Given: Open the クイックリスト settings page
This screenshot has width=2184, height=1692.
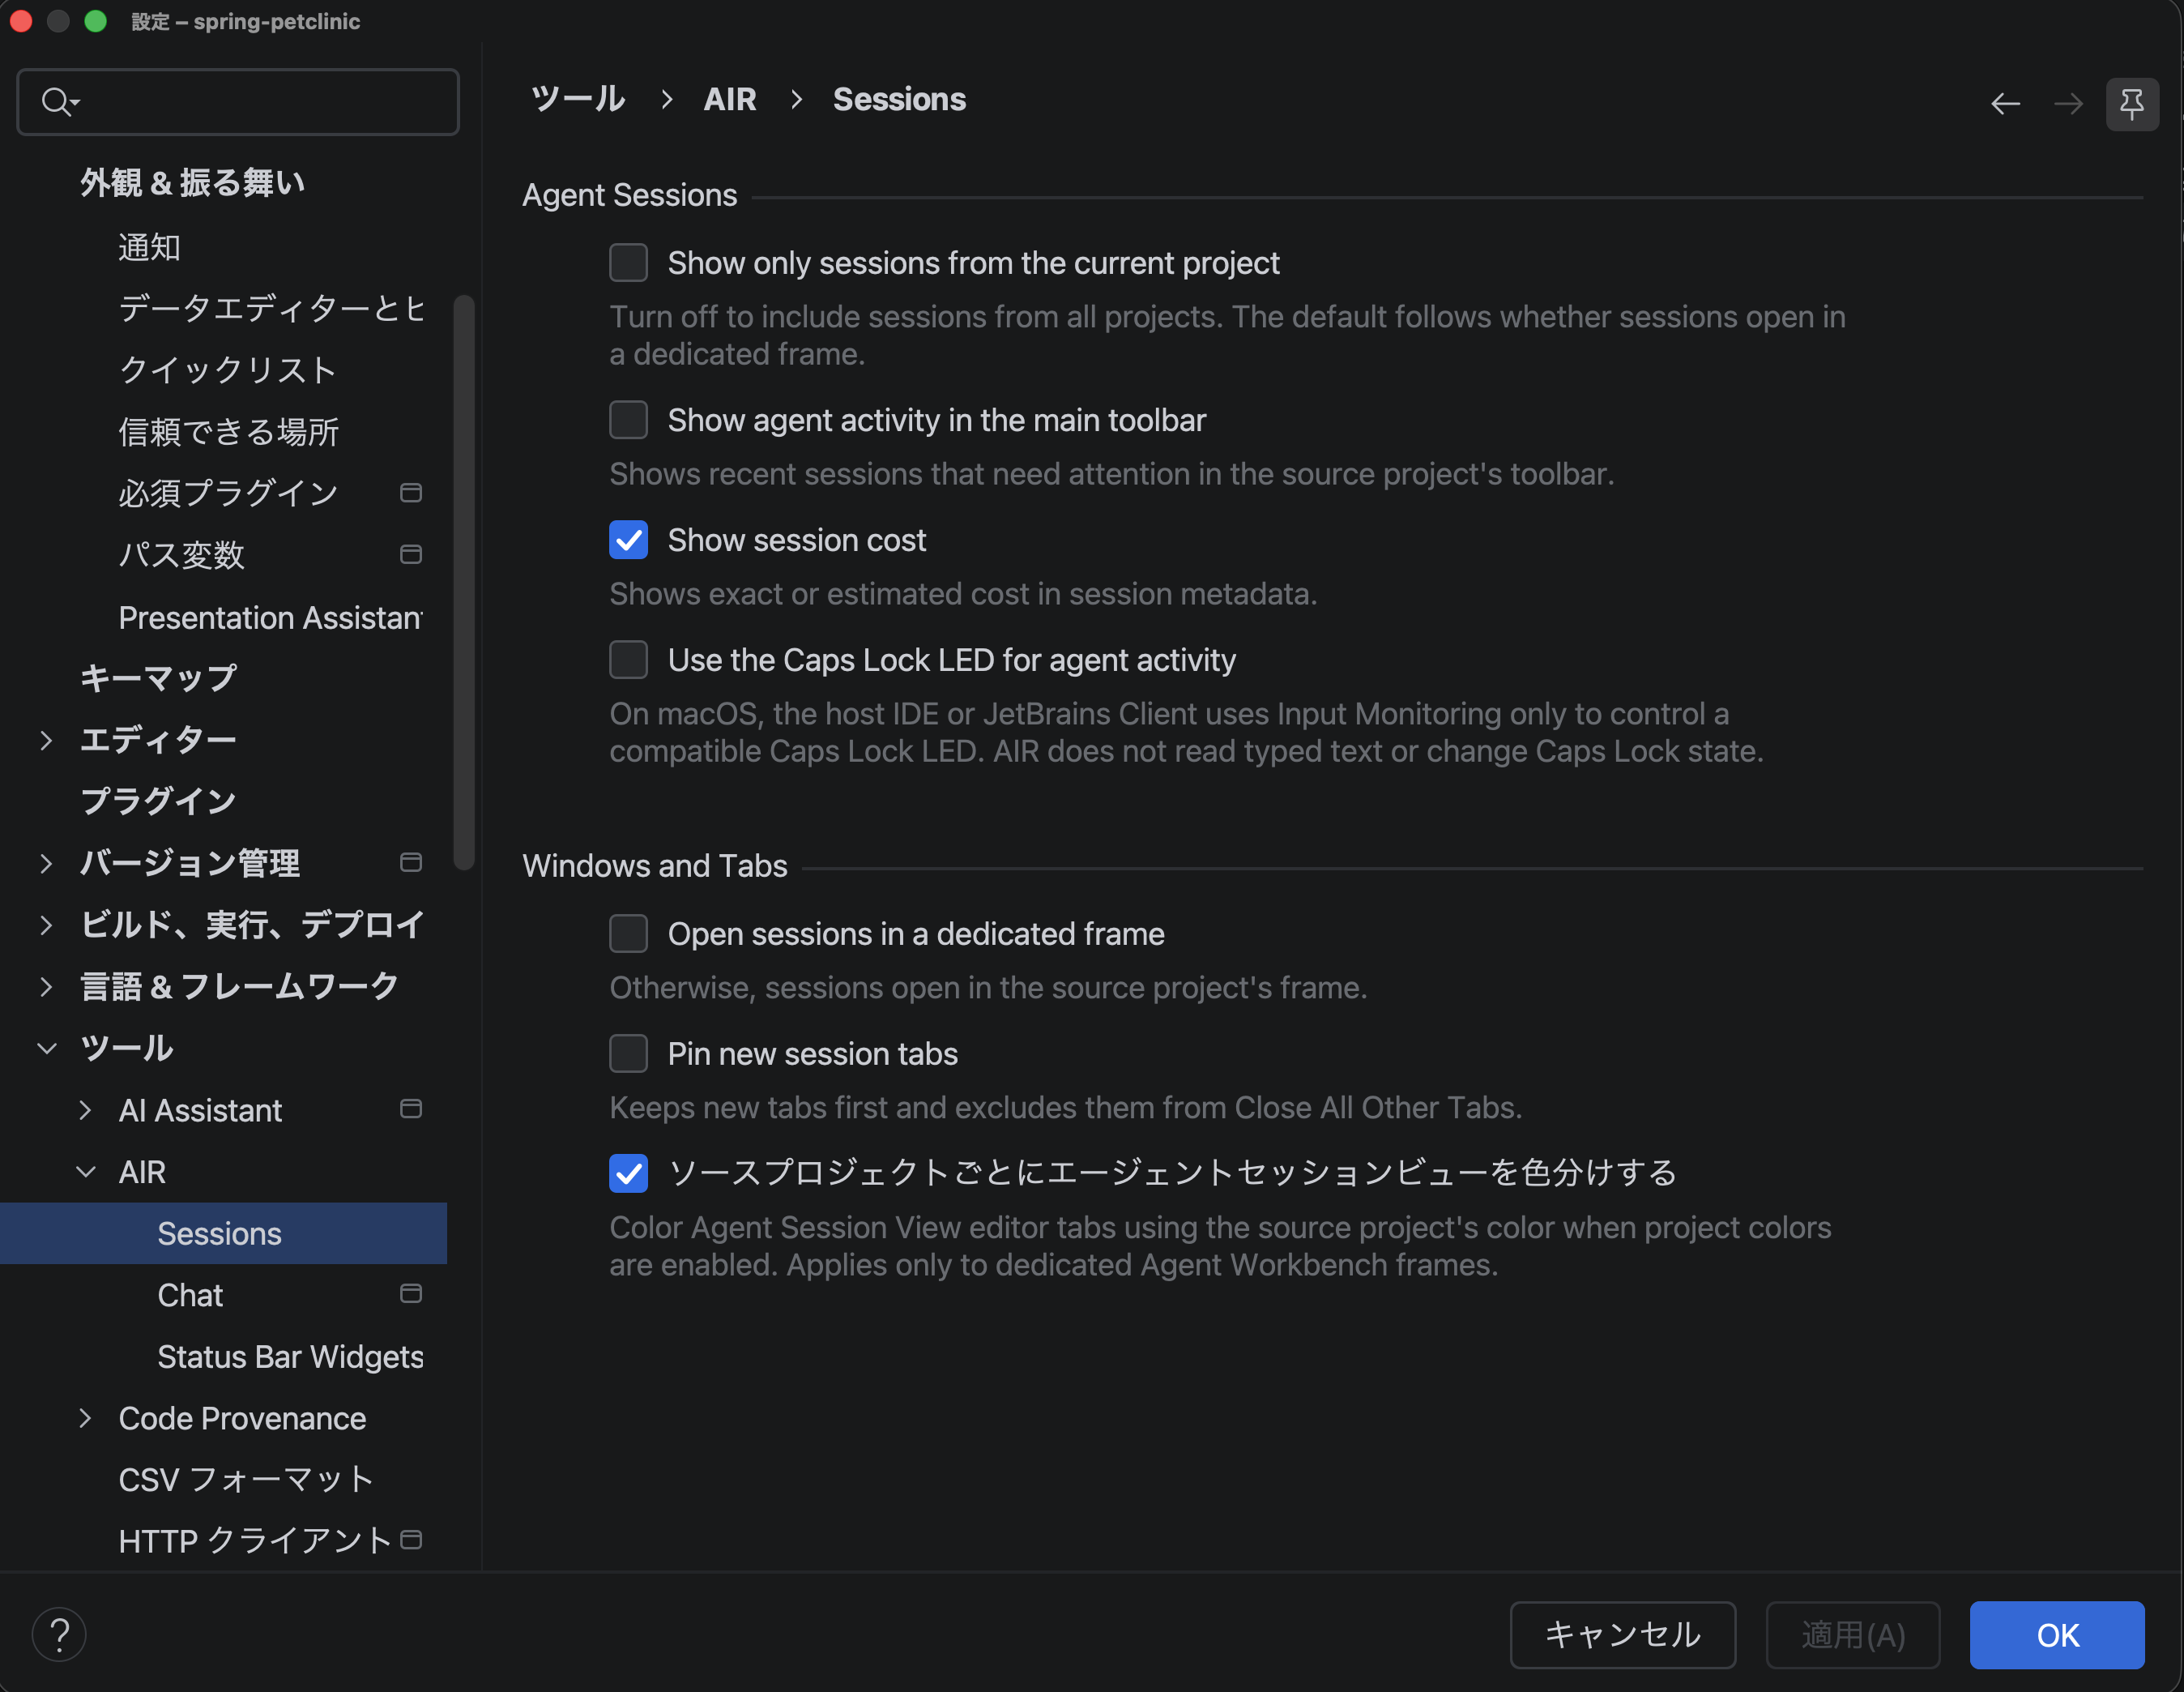Looking at the screenshot, I should coord(227,370).
